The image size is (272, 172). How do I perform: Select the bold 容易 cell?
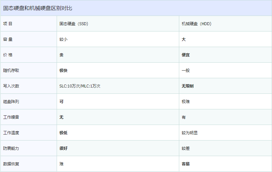186,164
